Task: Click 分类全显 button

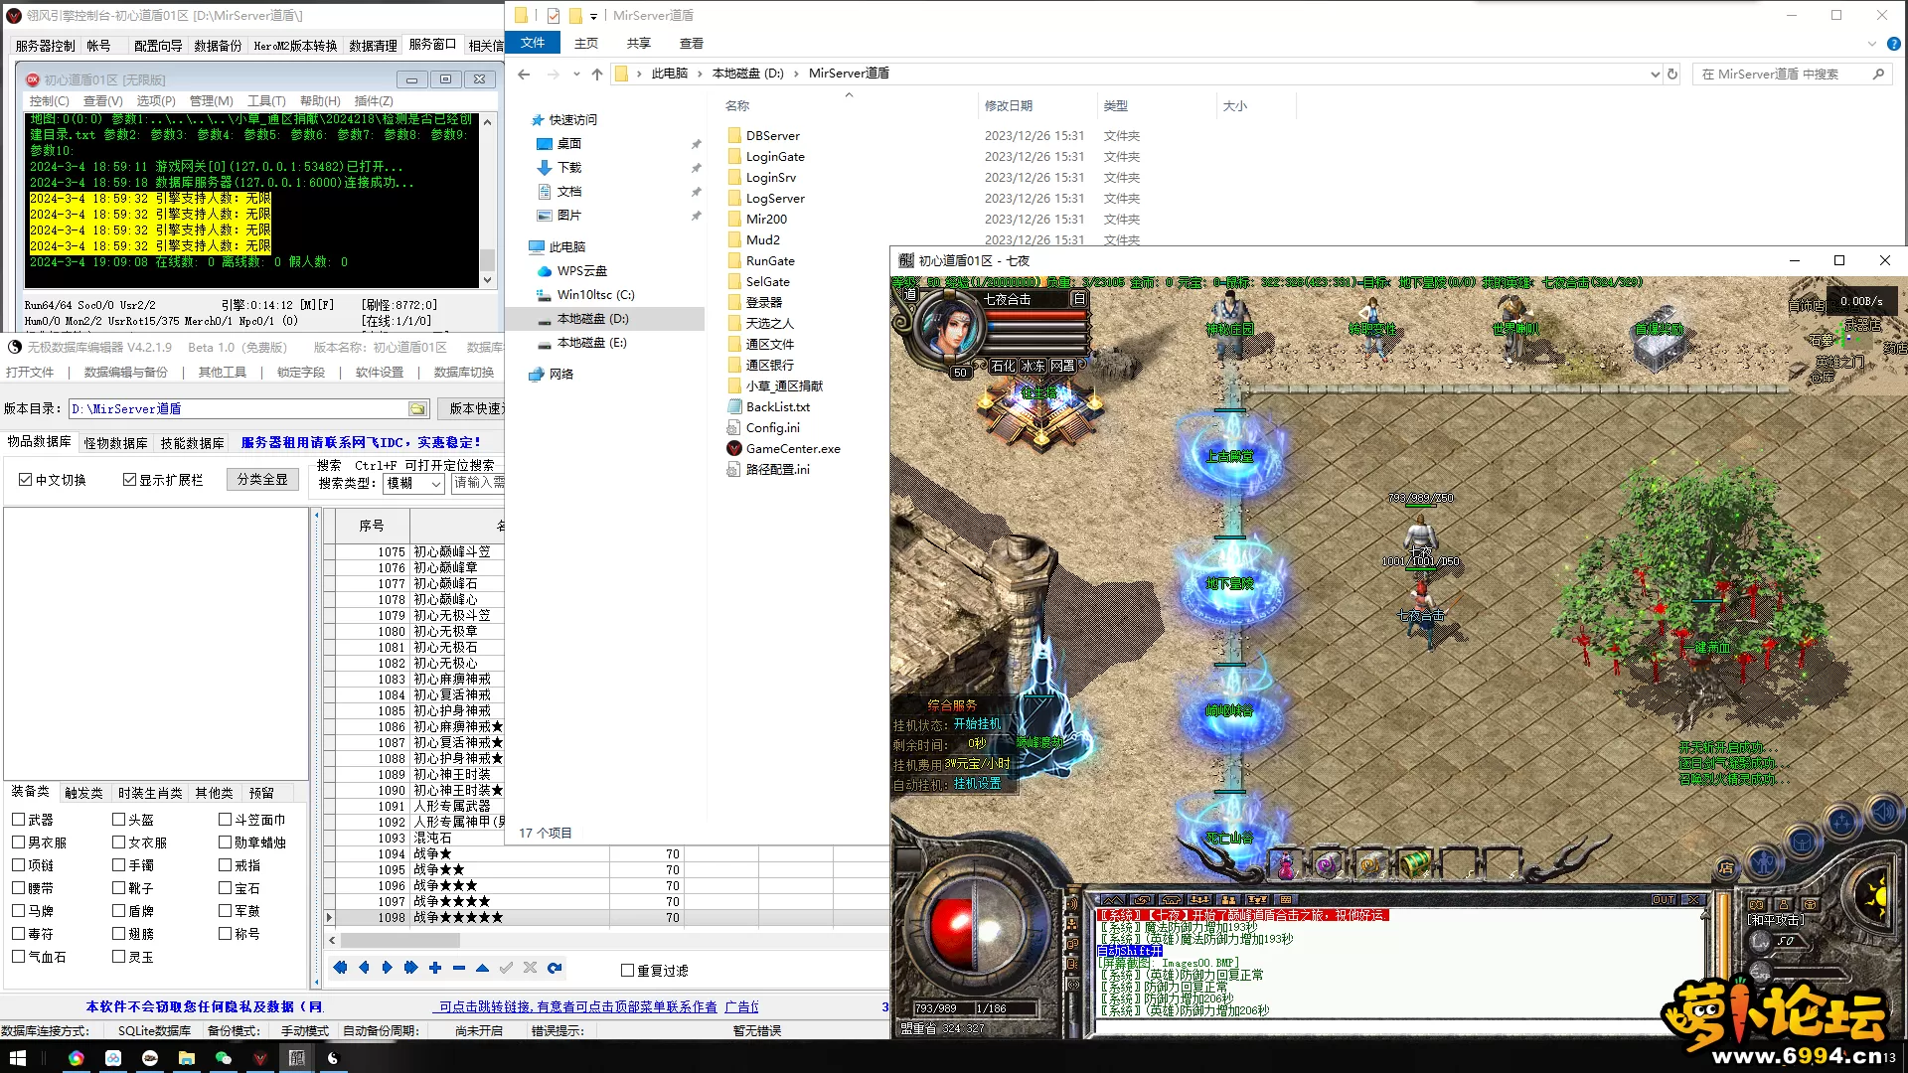Action: (x=262, y=480)
